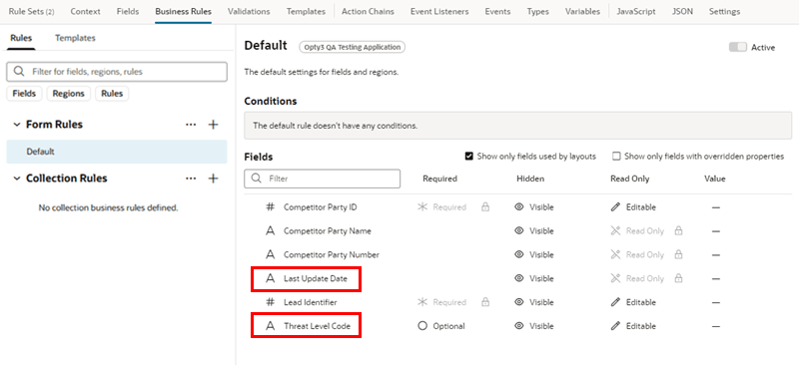This screenshot has height=365, width=799.
Task: Open the Variables tab
Action: coord(583,11)
